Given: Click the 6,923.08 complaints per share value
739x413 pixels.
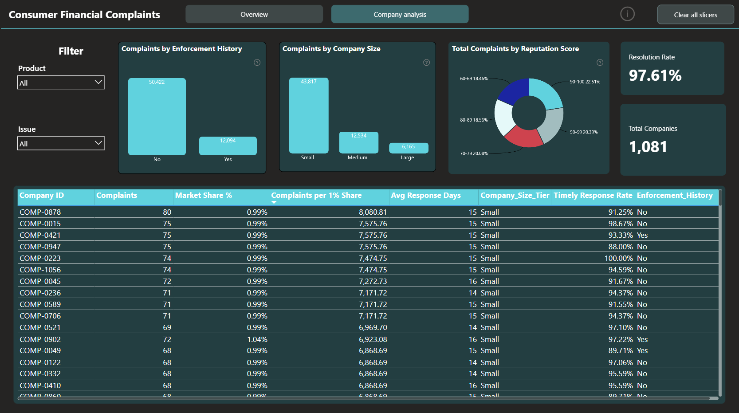Looking at the screenshot, I should coord(373,339).
